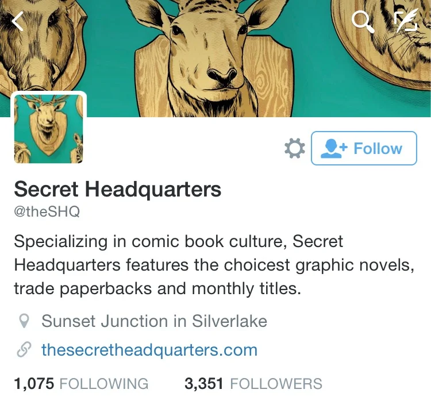Go back using the left arrow
The width and height of the screenshot is (431, 397).
pyautogui.click(x=18, y=21)
